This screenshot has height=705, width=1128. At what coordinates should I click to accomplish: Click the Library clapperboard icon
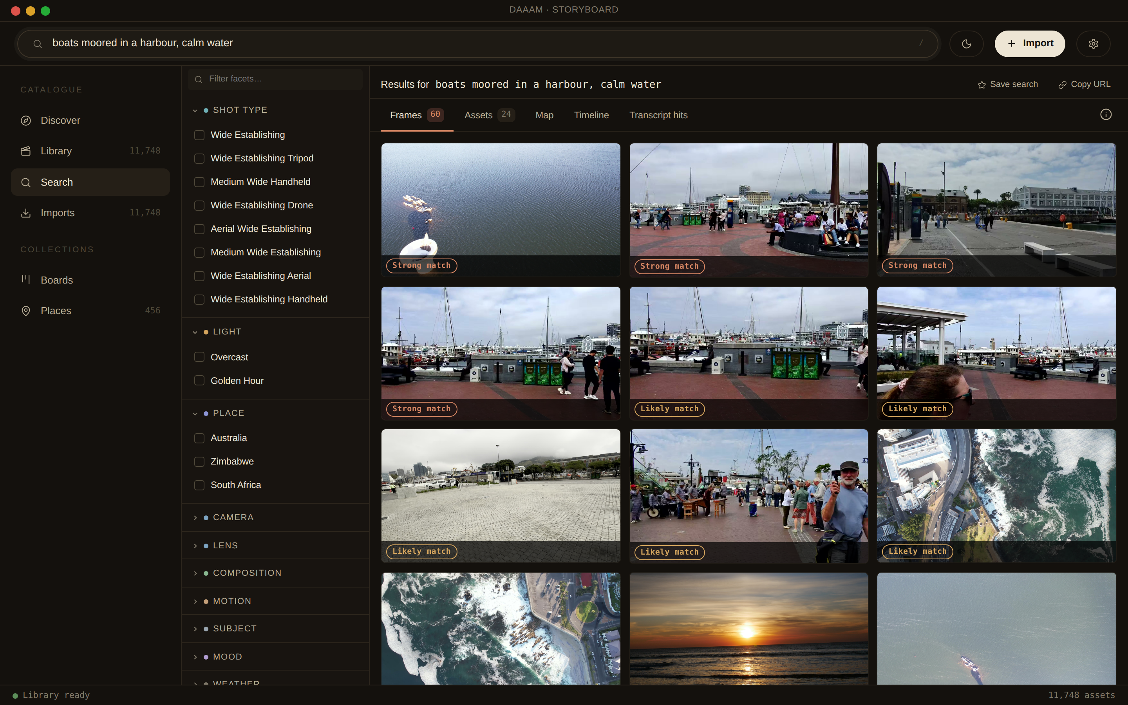(x=26, y=151)
